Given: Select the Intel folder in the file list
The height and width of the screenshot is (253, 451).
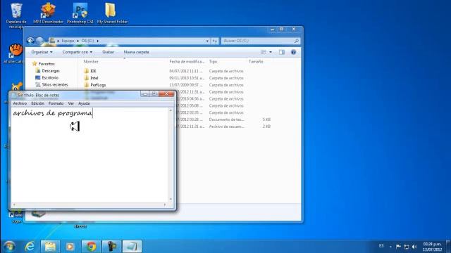Looking at the screenshot, I should pyautogui.click(x=94, y=78).
